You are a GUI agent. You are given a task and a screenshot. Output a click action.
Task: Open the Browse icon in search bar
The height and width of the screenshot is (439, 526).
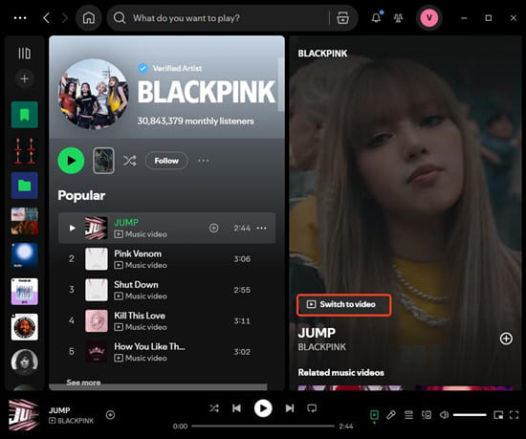pos(342,18)
